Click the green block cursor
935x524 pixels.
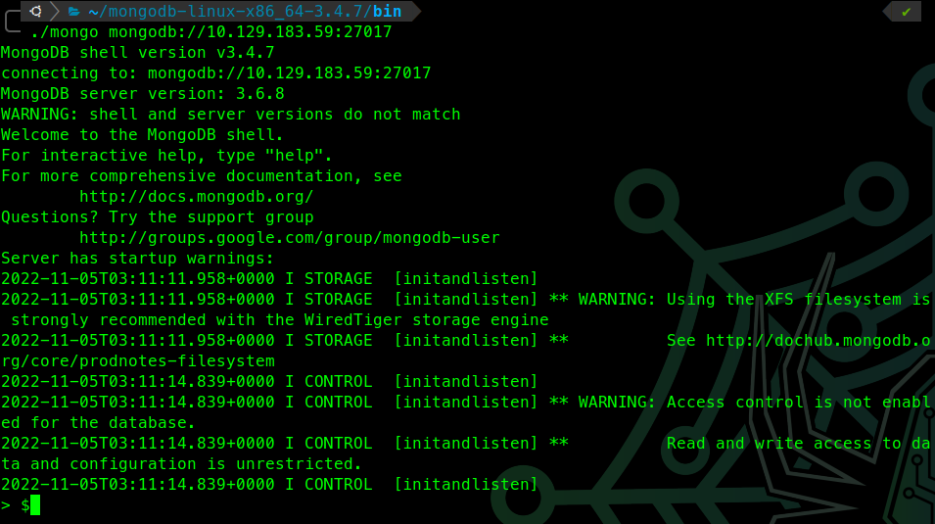coord(35,505)
